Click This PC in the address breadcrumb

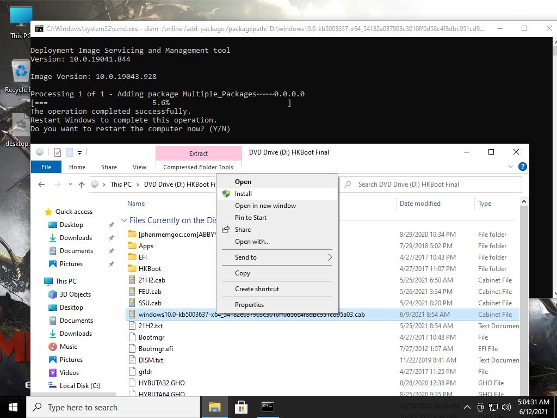[x=121, y=185]
